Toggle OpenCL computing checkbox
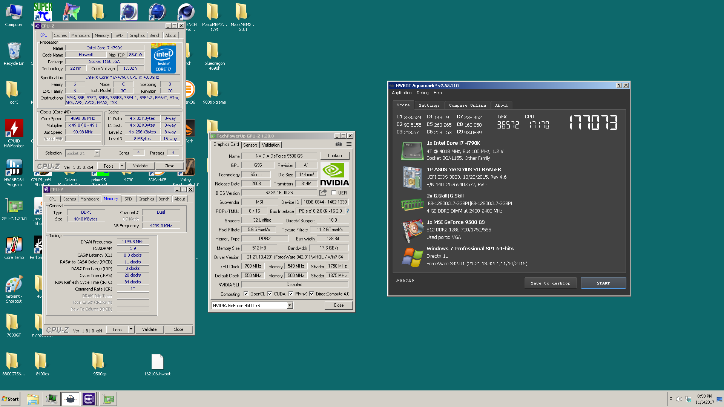Viewport: 724px width, 407px height. [246, 294]
